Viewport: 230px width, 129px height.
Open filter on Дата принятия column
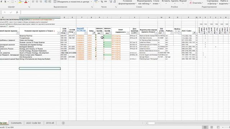138,33
